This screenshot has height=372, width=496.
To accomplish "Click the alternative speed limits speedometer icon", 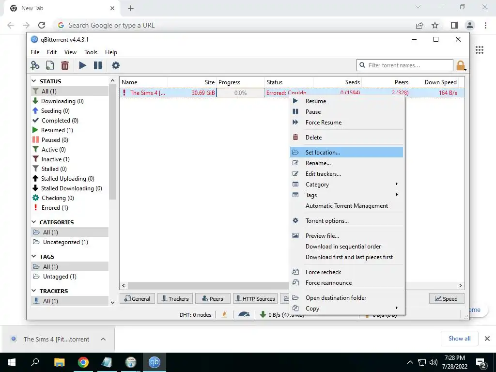I will [244, 314].
